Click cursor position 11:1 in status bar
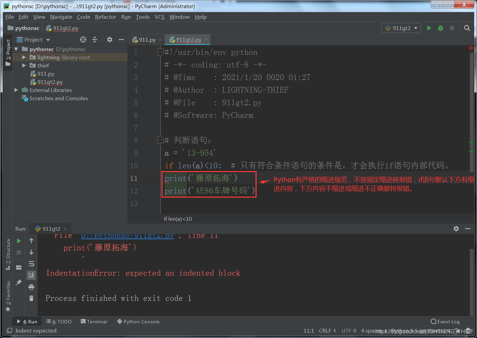This screenshot has height=338, width=477. 309,331
